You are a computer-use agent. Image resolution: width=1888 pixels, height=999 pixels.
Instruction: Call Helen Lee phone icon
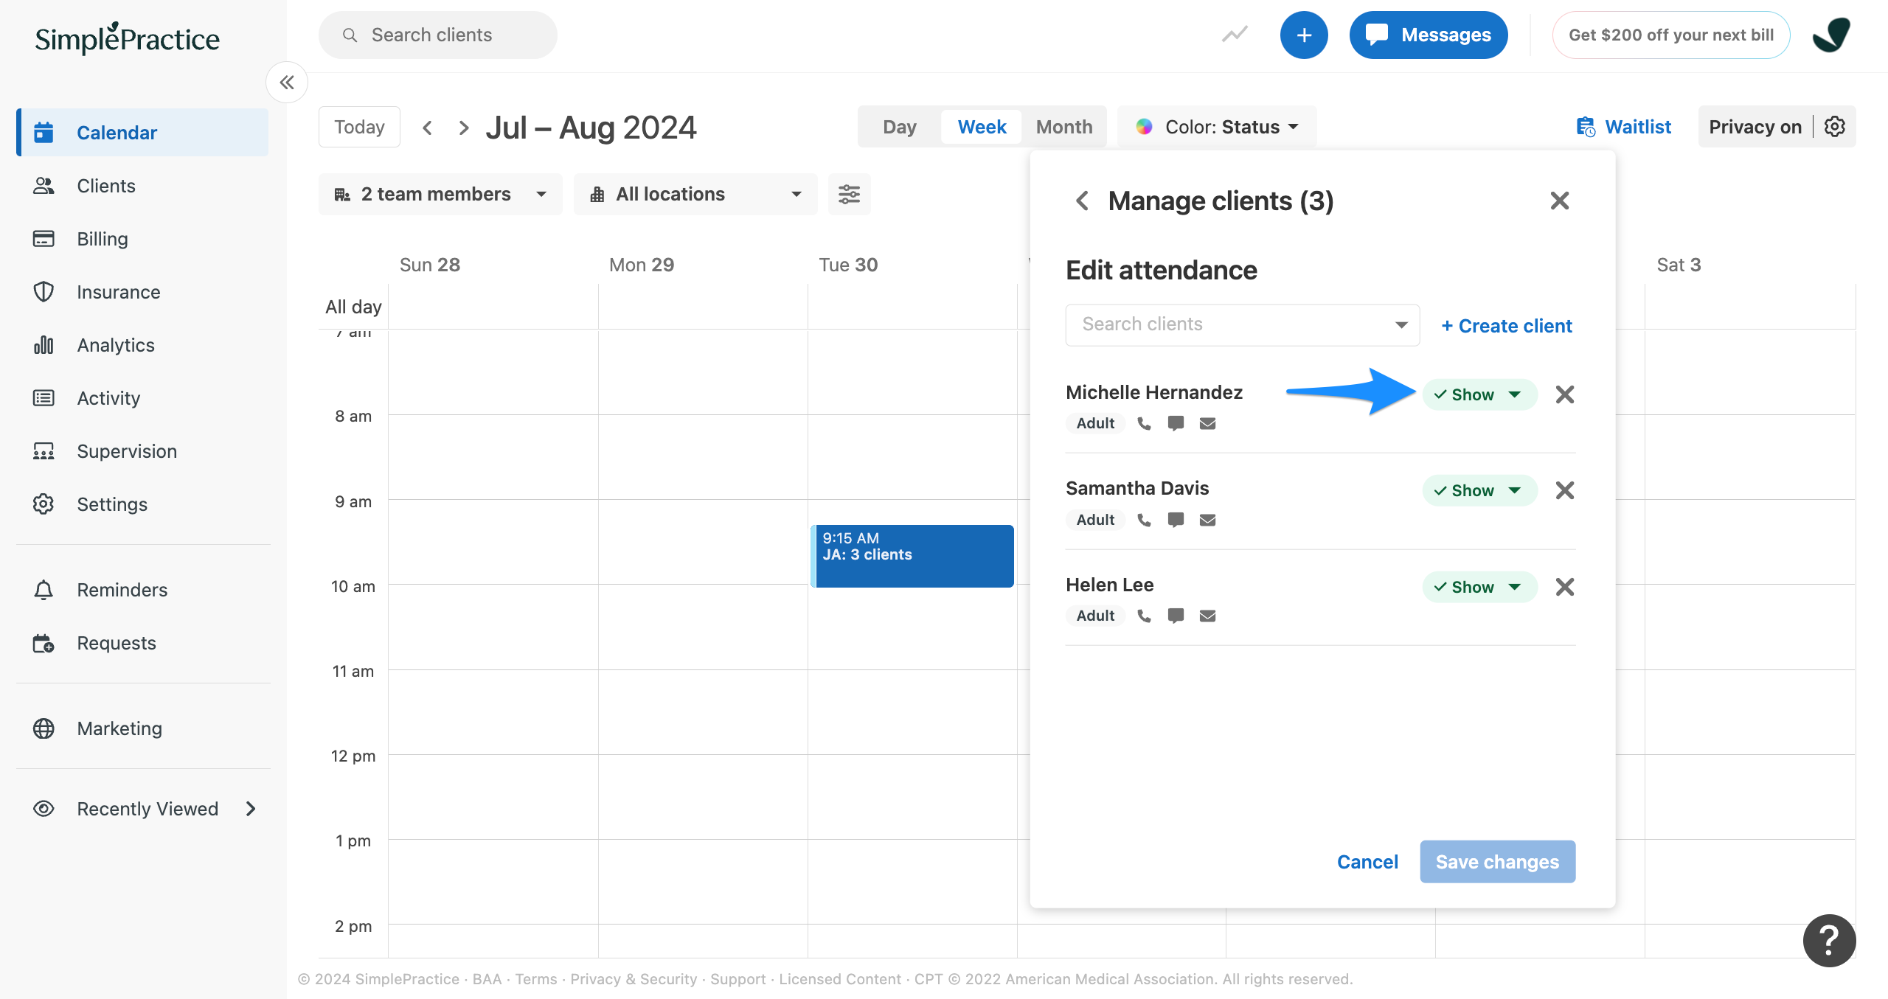coord(1144,616)
